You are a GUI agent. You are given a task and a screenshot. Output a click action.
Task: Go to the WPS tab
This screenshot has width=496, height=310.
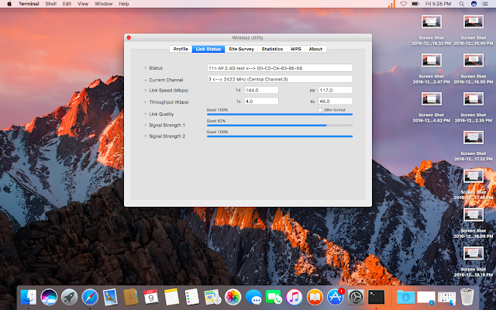pyautogui.click(x=296, y=49)
